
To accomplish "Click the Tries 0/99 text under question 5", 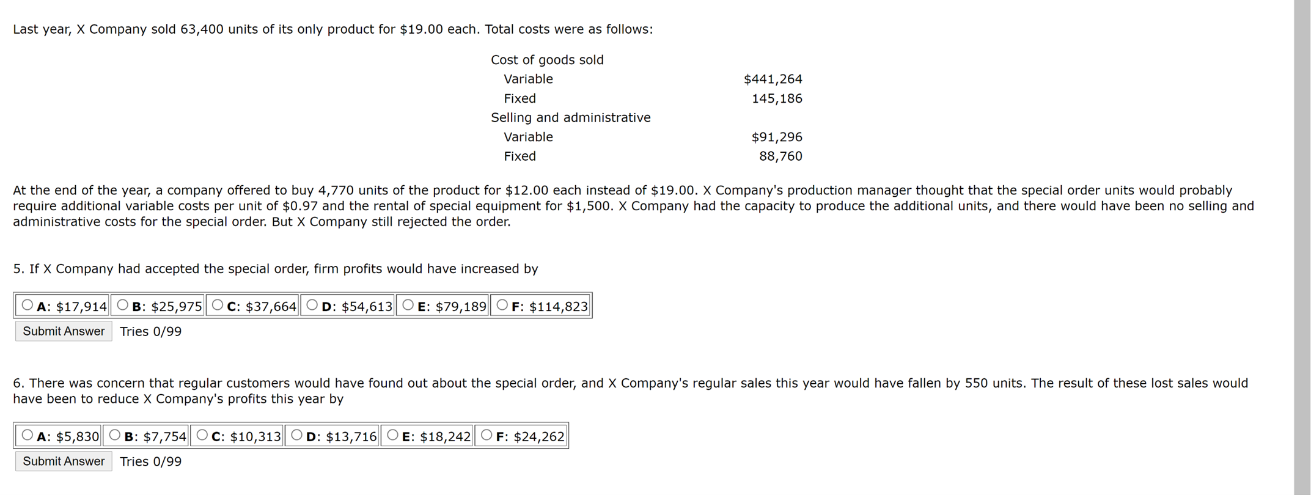I will pyautogui.click(x=150, y=331).
